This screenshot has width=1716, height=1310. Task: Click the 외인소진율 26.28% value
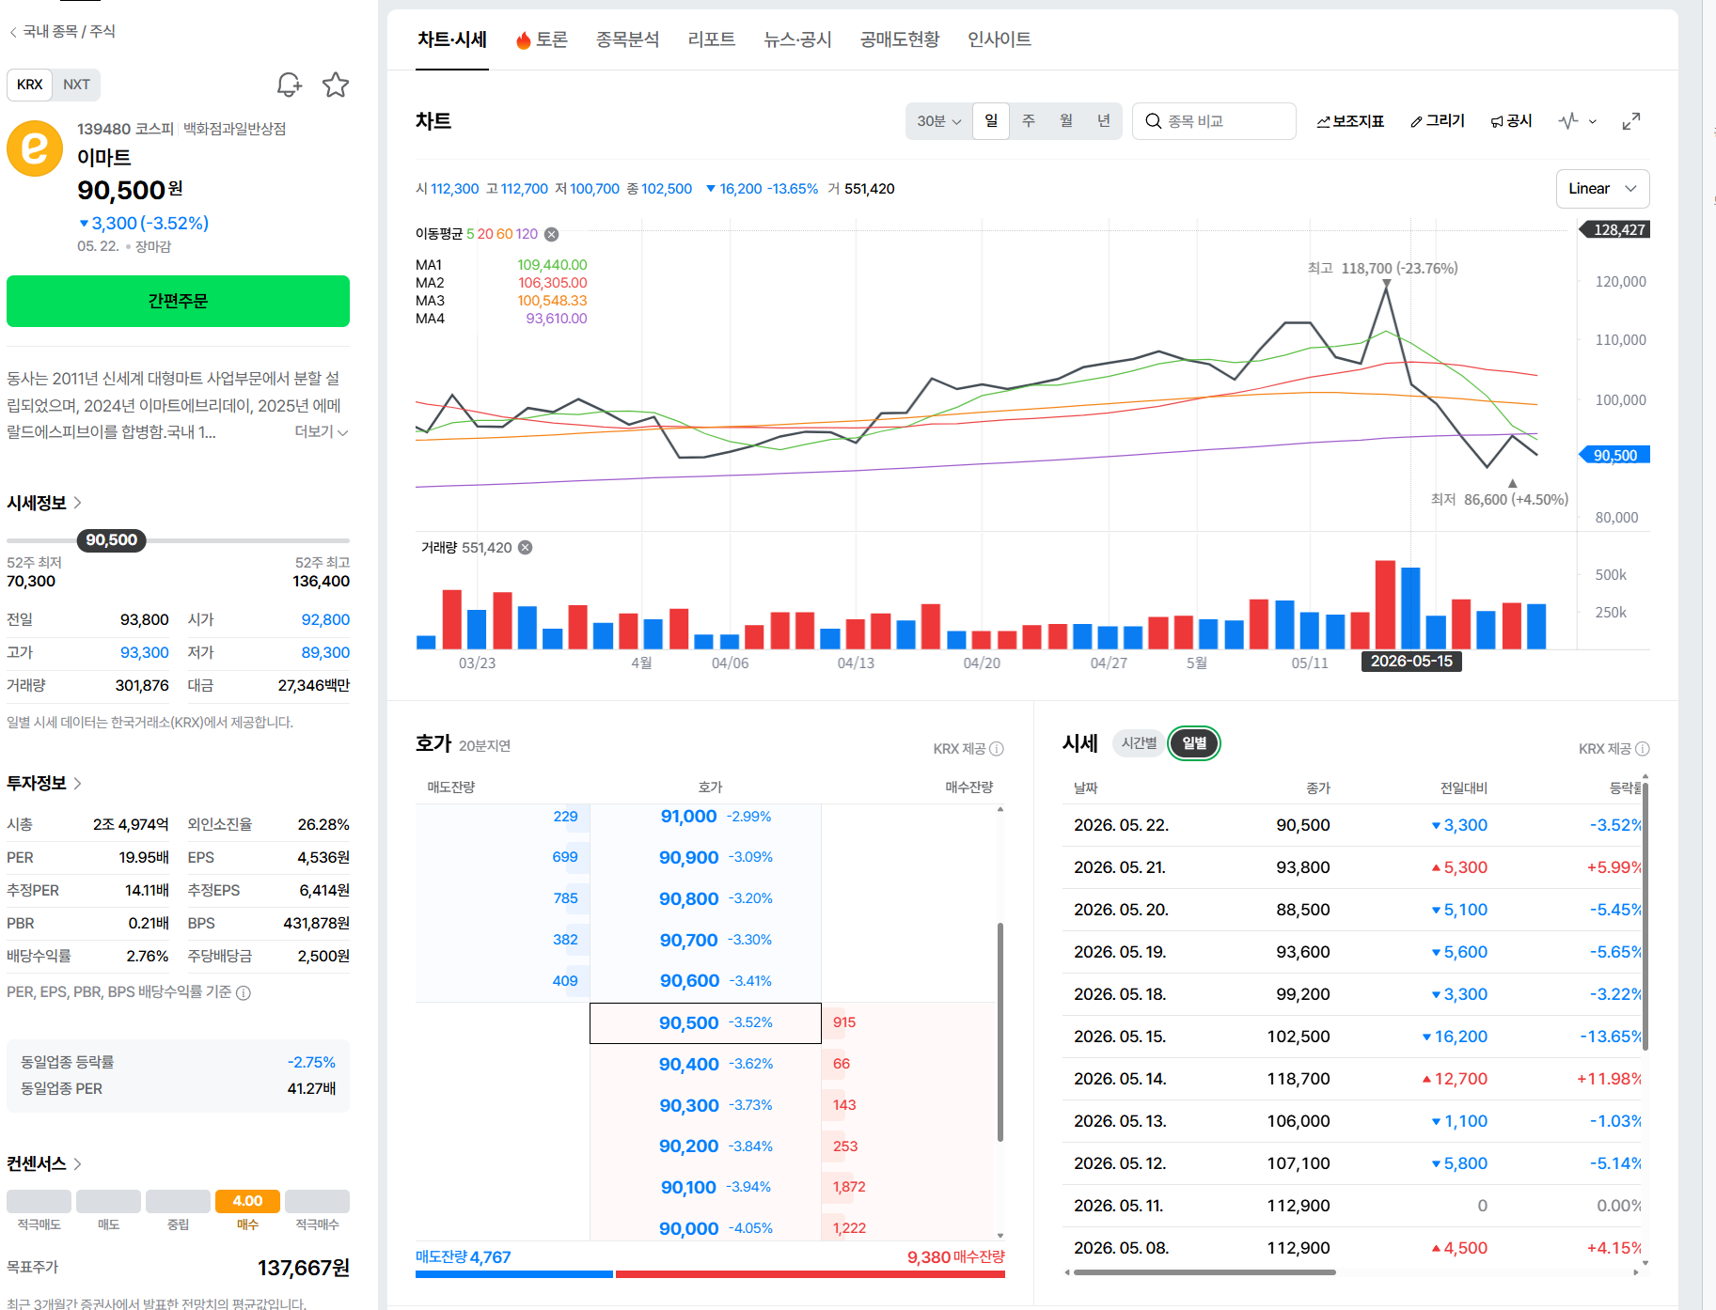[323, 824]
